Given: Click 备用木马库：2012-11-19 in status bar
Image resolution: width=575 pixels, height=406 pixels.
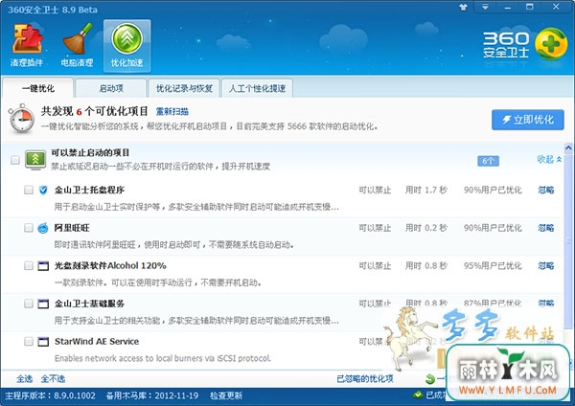Looking at the screenshot, I should pos(152,395).
